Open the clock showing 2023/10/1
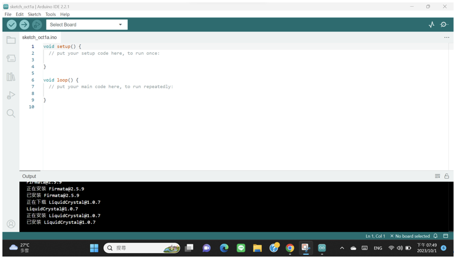 pos(427,248)
